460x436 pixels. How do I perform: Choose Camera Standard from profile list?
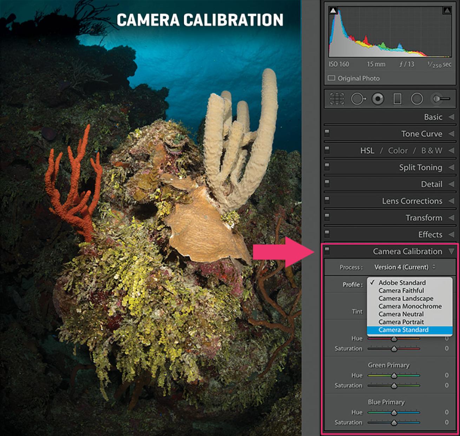point(403,330)
